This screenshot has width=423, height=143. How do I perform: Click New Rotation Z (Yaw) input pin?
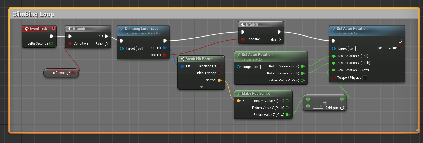point(334,70)
